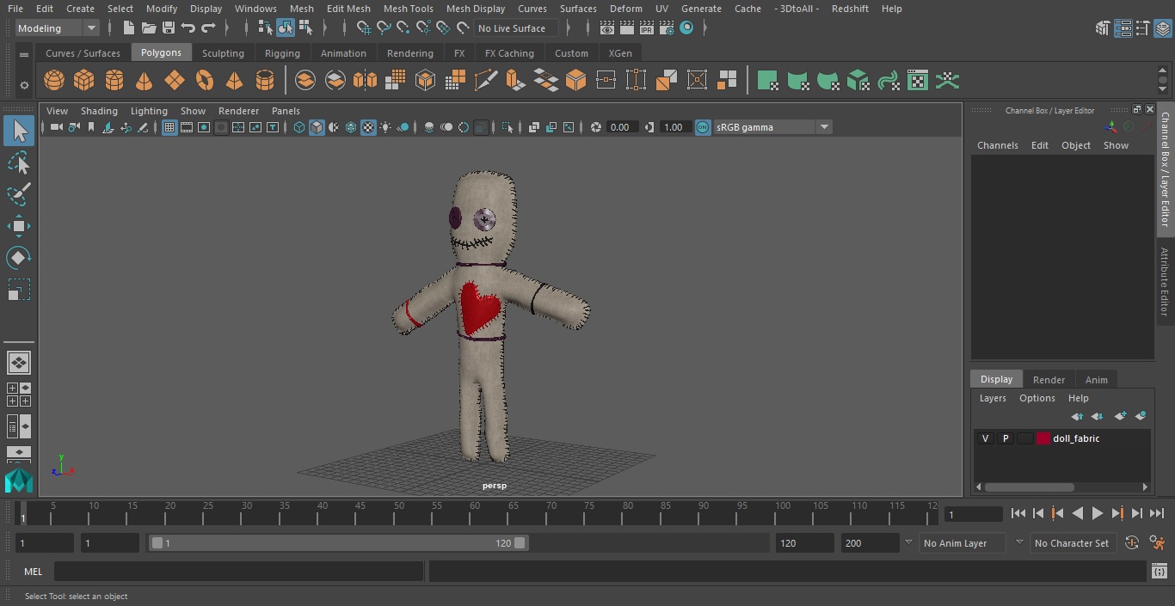
Task: Click the layer list horizontal scrollbar
Action: click(x=1030, y=487)
